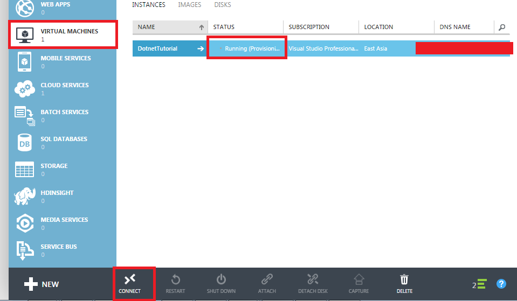Select the Media Services sidebar label
This screenshot has width=517, height=301.
[x=64, y=220]
